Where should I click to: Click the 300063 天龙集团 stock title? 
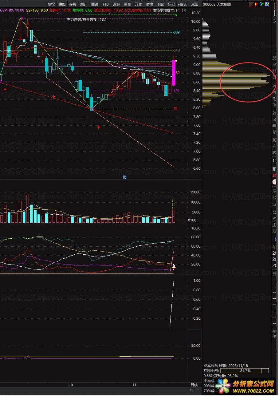click(217, 4)
